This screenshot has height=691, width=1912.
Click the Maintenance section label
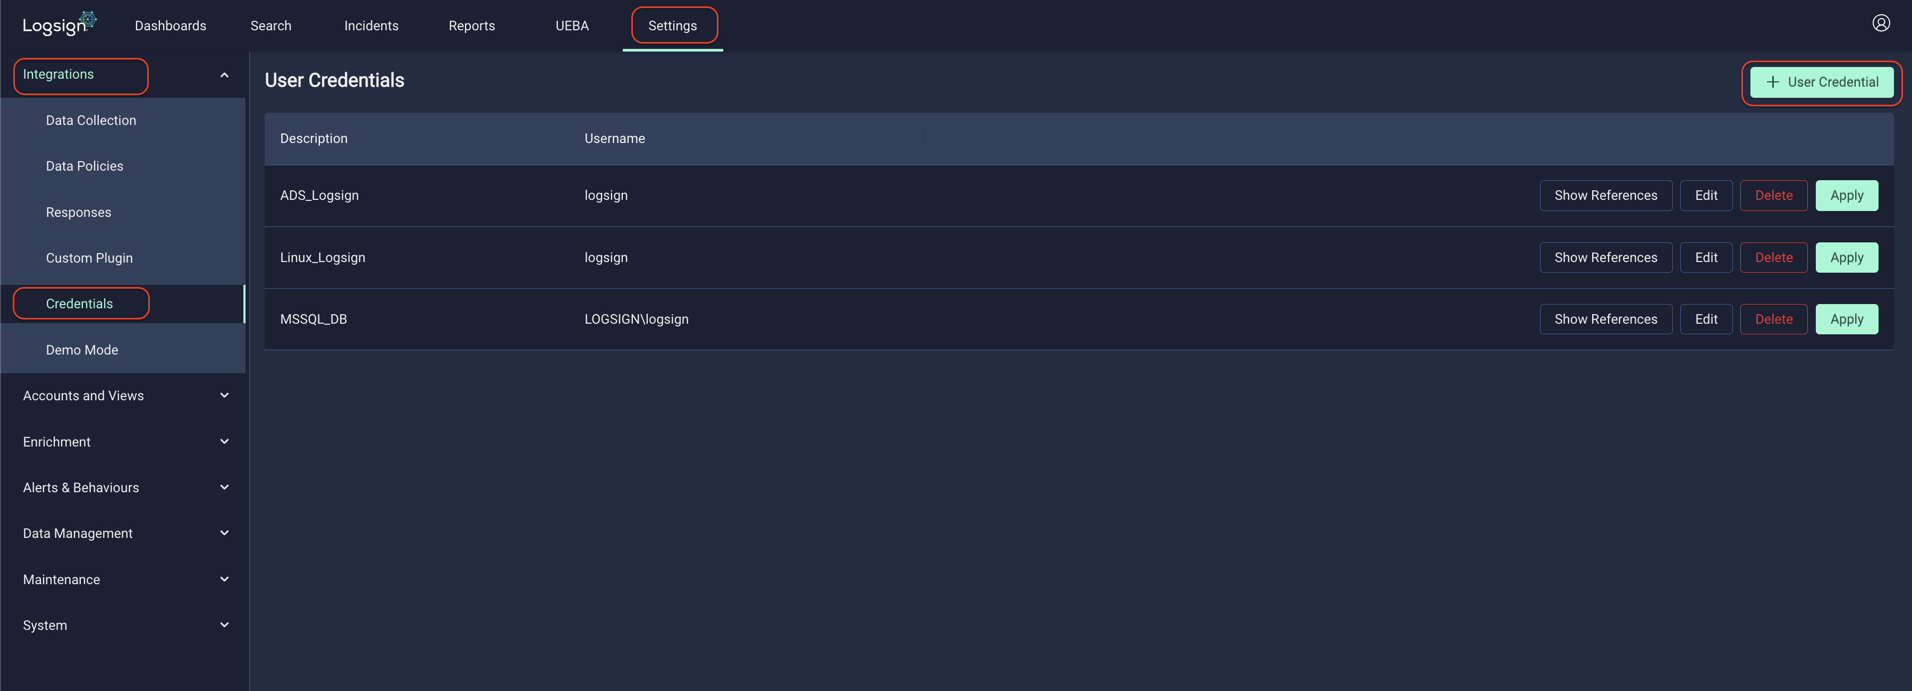click(62, 580)
